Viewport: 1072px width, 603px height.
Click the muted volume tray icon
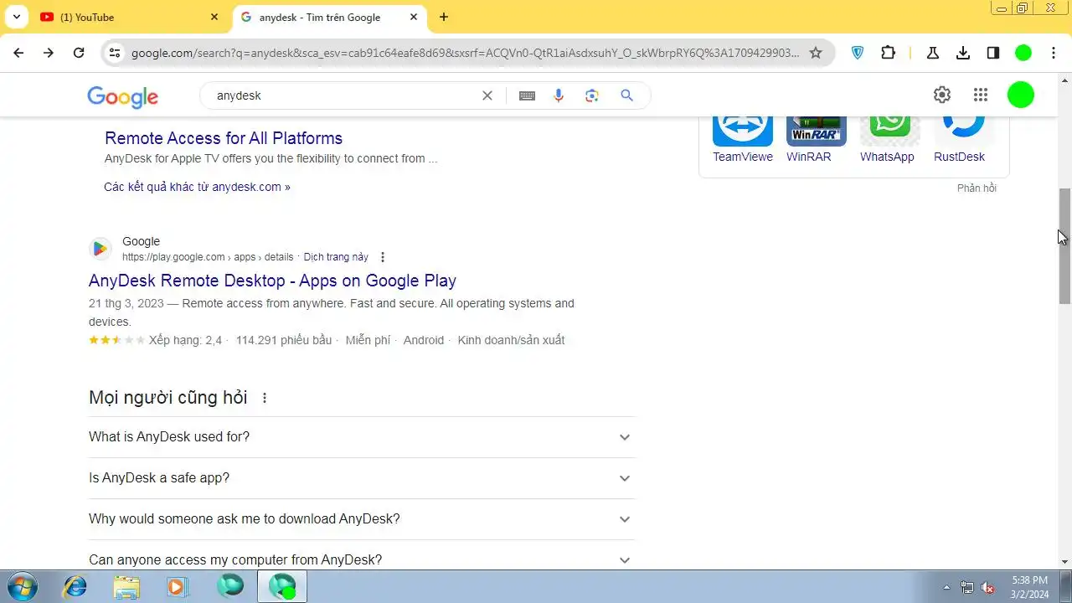pos(988,587)
